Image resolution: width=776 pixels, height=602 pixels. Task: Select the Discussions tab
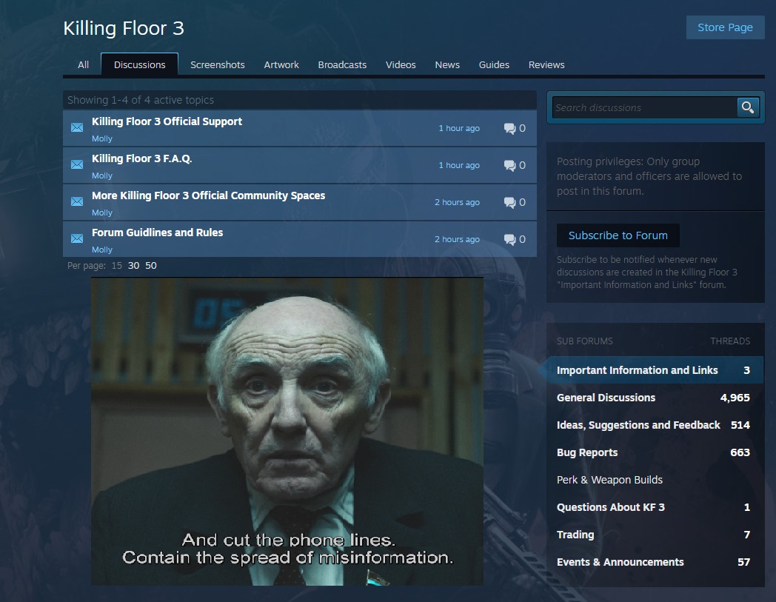(x=139, y=65)
